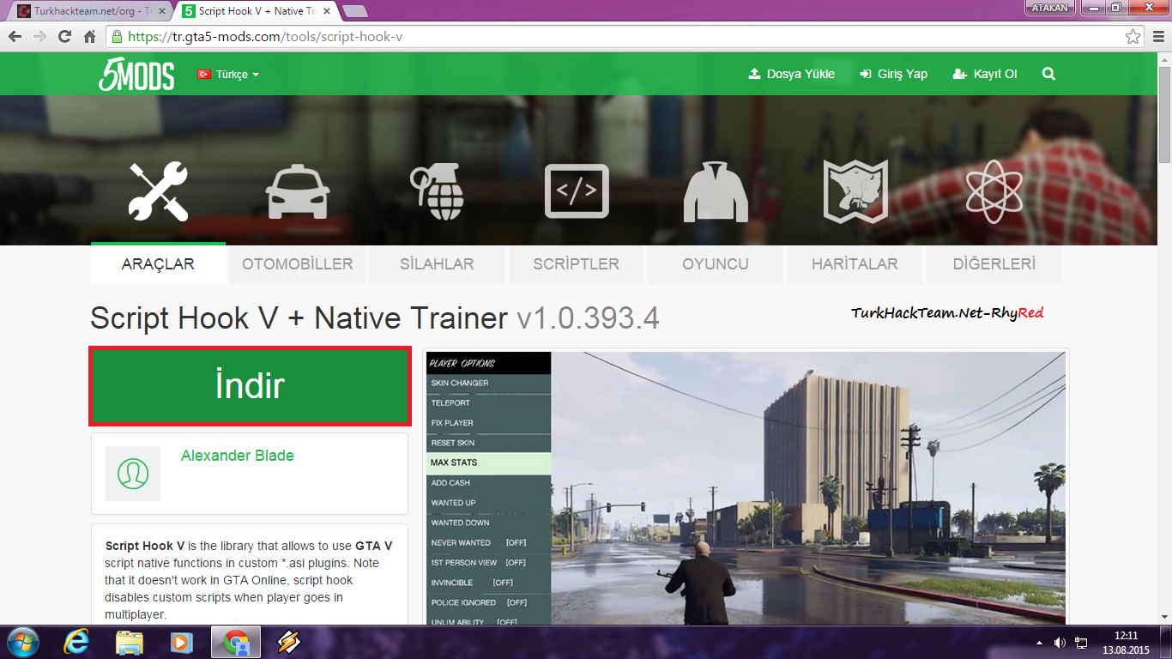Click Dosya Yükle upload link
The width and height of the screenshot is (1172, 659).
(791, 75)
